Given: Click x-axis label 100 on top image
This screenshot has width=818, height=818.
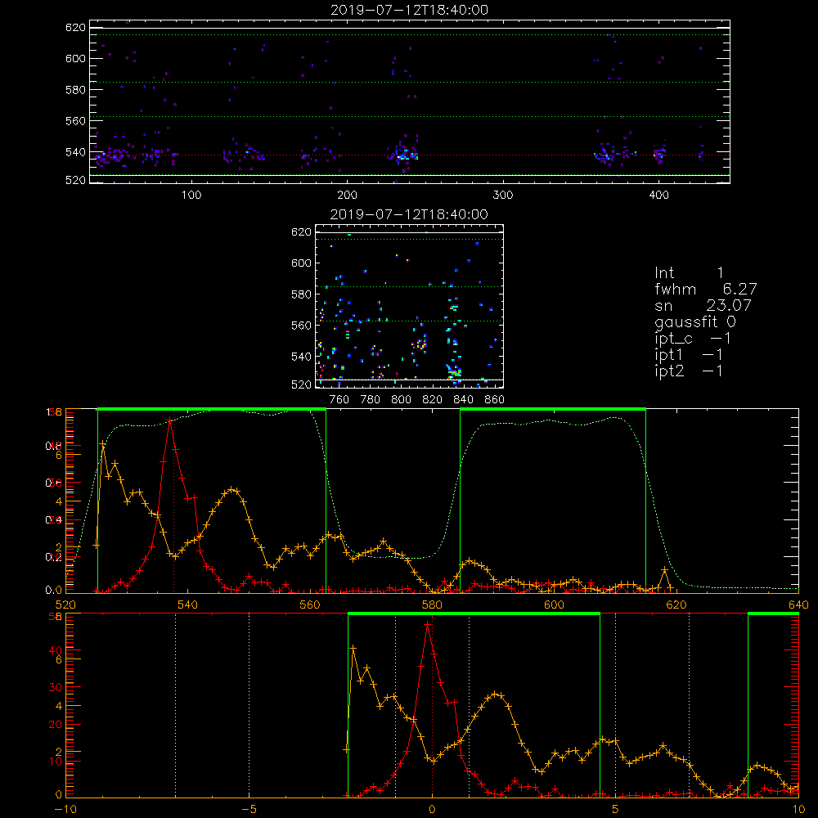Looking at the screenshot, I should 191,196.
